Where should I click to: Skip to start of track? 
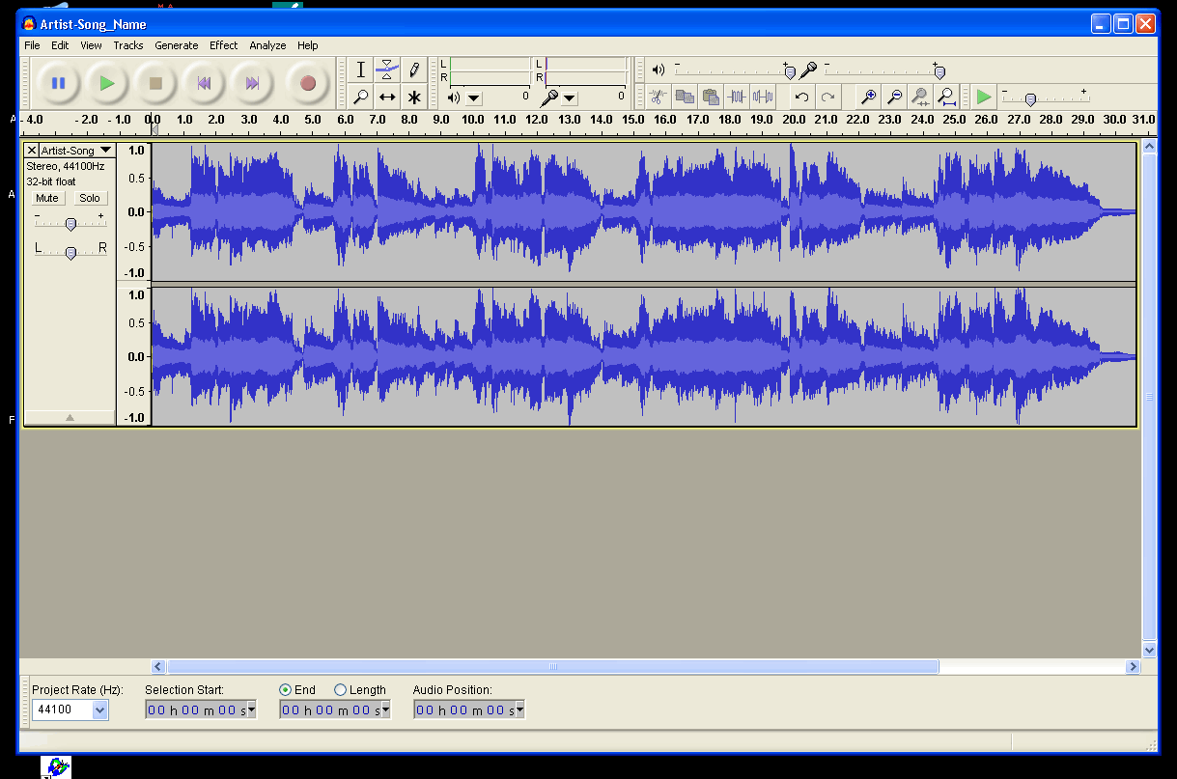click(204, 83)
